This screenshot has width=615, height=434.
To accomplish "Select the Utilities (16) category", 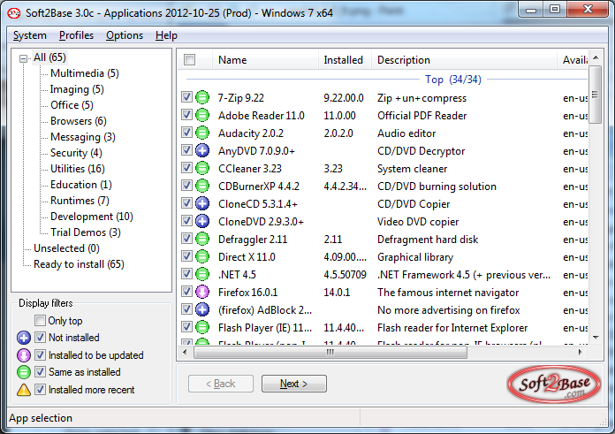I will pyautogui.click(x=78, y=169).
